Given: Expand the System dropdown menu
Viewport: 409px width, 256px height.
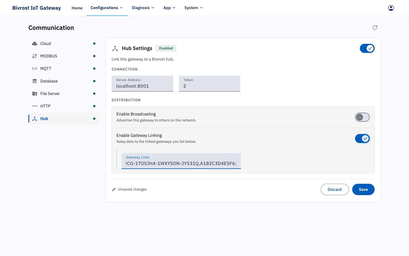Looking at the screenshot, I should click(x=194, y=8).
